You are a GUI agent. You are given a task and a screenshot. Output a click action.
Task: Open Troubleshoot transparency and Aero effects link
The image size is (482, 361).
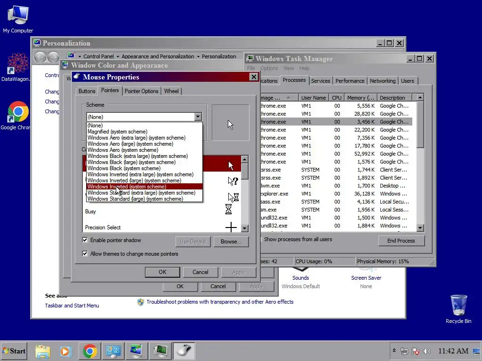pos(220,302)
